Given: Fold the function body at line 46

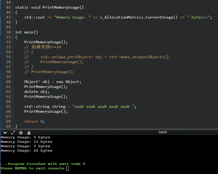Looking at the screenshot, I should [12, 13].
